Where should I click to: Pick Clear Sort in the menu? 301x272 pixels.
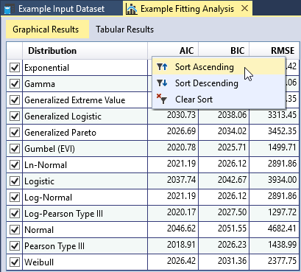pos(219,100)
